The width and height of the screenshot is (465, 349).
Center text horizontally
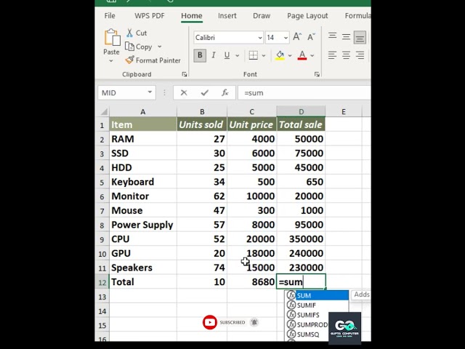click(346, 55)
